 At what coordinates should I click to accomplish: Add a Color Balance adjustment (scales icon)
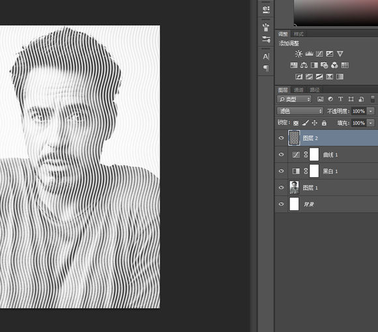click(304, 65)
